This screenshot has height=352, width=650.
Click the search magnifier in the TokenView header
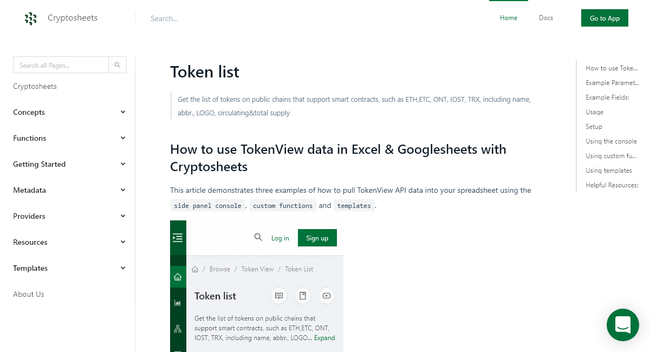pyautogui.click(x=258, y=237)
